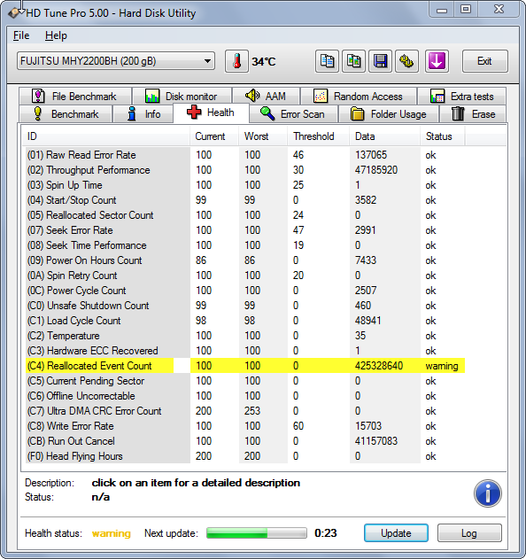This screenshot has height=559, width=526.
Task: Open the File menu
Action: point(21,35)
